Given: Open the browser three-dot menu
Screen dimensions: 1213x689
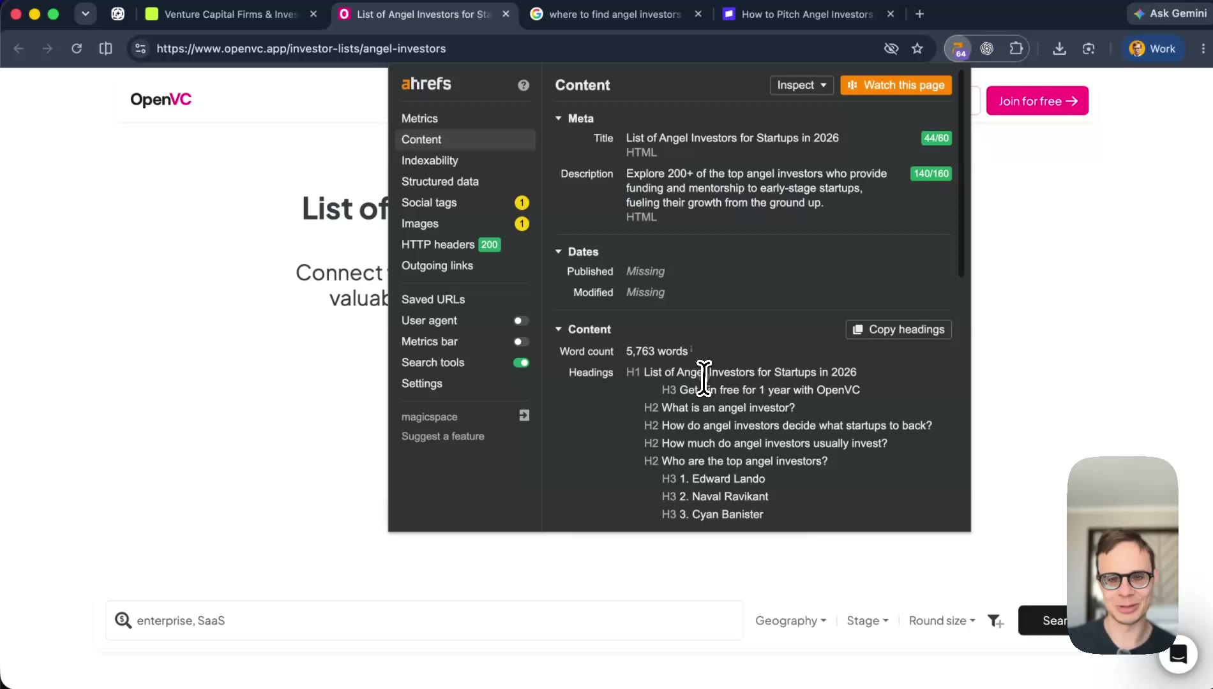Looking at the screenshot, I should [x=1203, y=48].
